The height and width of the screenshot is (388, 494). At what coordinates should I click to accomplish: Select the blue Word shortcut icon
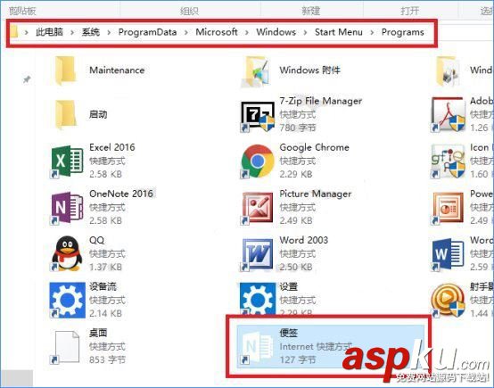click(x=448, y=254)
